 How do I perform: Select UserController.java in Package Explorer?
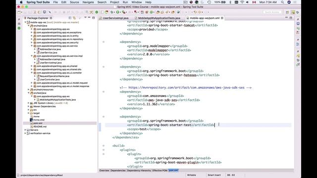point(50,80)
